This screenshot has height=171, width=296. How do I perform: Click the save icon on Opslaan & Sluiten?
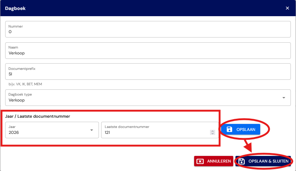(x=241, y=161)
